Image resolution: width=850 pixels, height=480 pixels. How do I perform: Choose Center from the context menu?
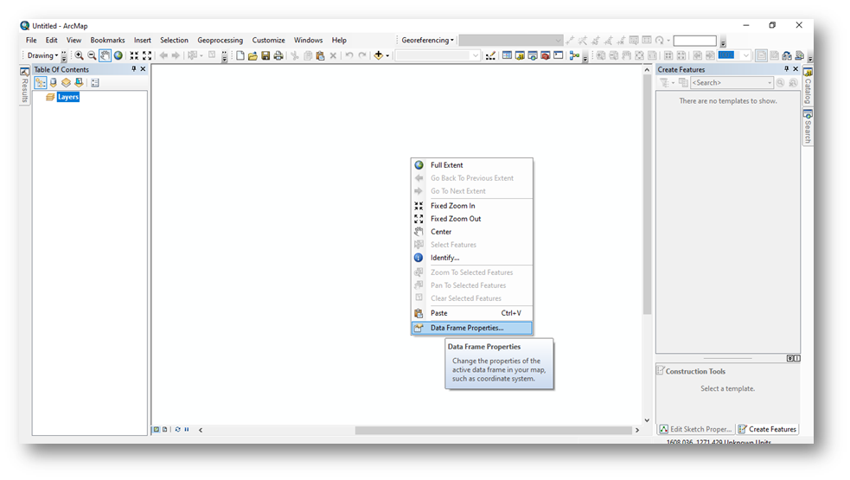(471, 232)
